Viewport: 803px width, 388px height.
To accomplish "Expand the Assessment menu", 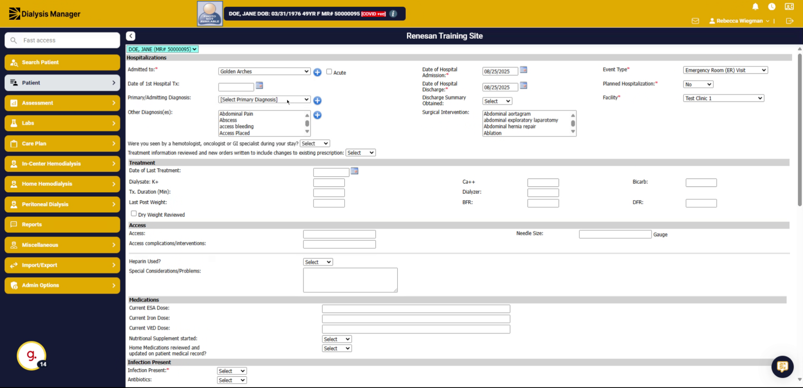I will 62,103.
